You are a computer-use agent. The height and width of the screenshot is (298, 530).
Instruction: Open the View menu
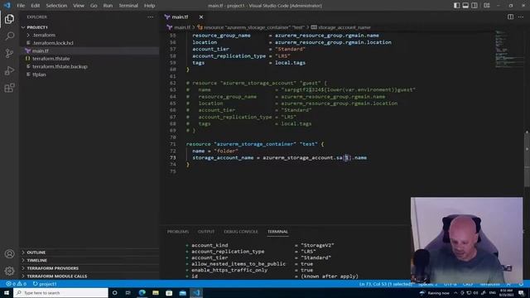[79, 6]
